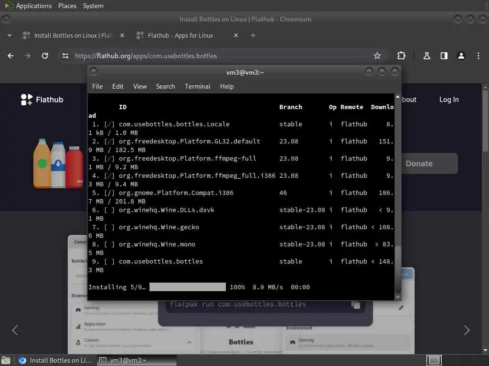Click the terminal scrollbar up arrow

(398, 97)
